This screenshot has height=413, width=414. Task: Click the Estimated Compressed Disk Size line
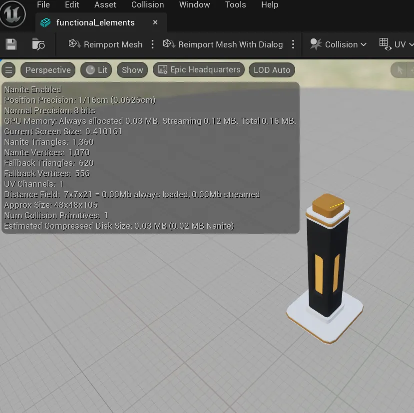tap(119, 226)
